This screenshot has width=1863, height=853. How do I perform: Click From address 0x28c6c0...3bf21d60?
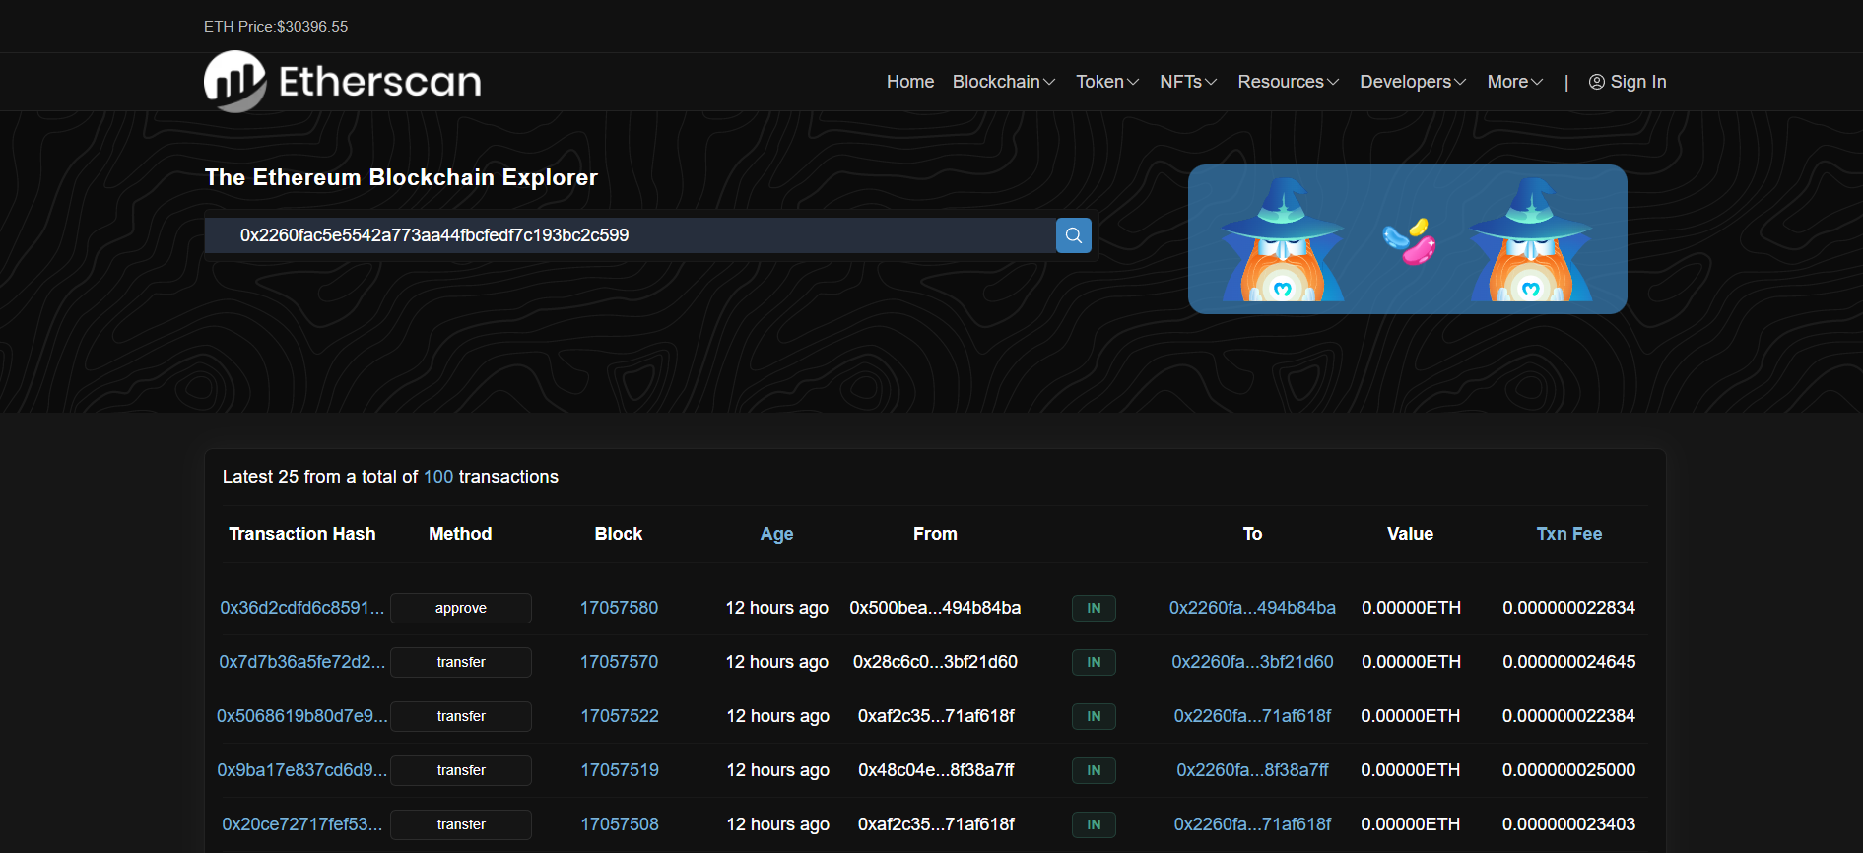(x=935, y=662)
